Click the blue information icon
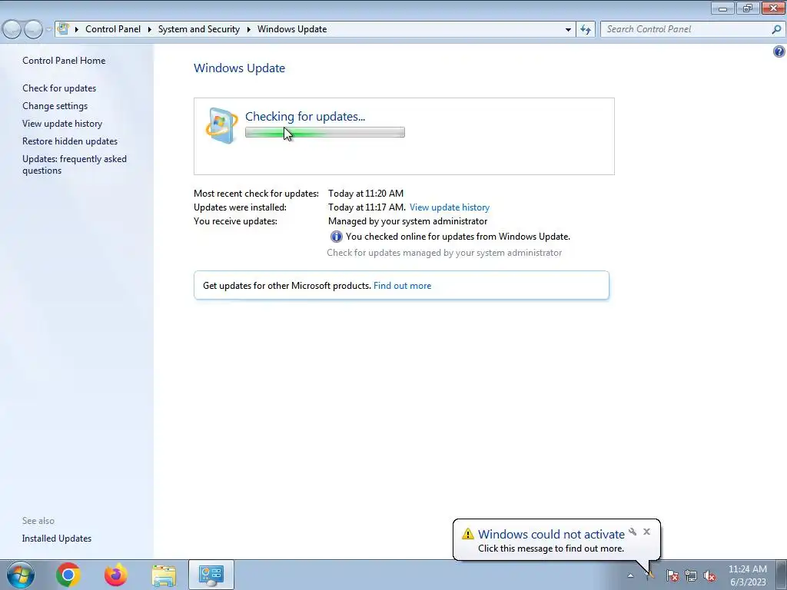 (336, 237)
